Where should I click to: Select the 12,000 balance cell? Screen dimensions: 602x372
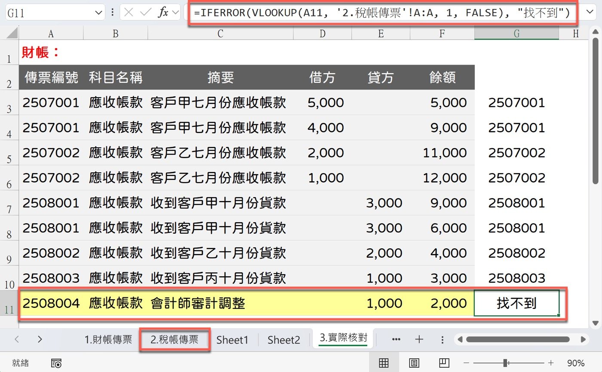pyautogui.click(x=442, y=178)
